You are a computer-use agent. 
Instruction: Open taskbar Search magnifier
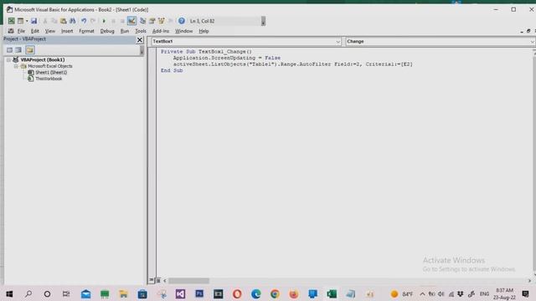point(28,293)
